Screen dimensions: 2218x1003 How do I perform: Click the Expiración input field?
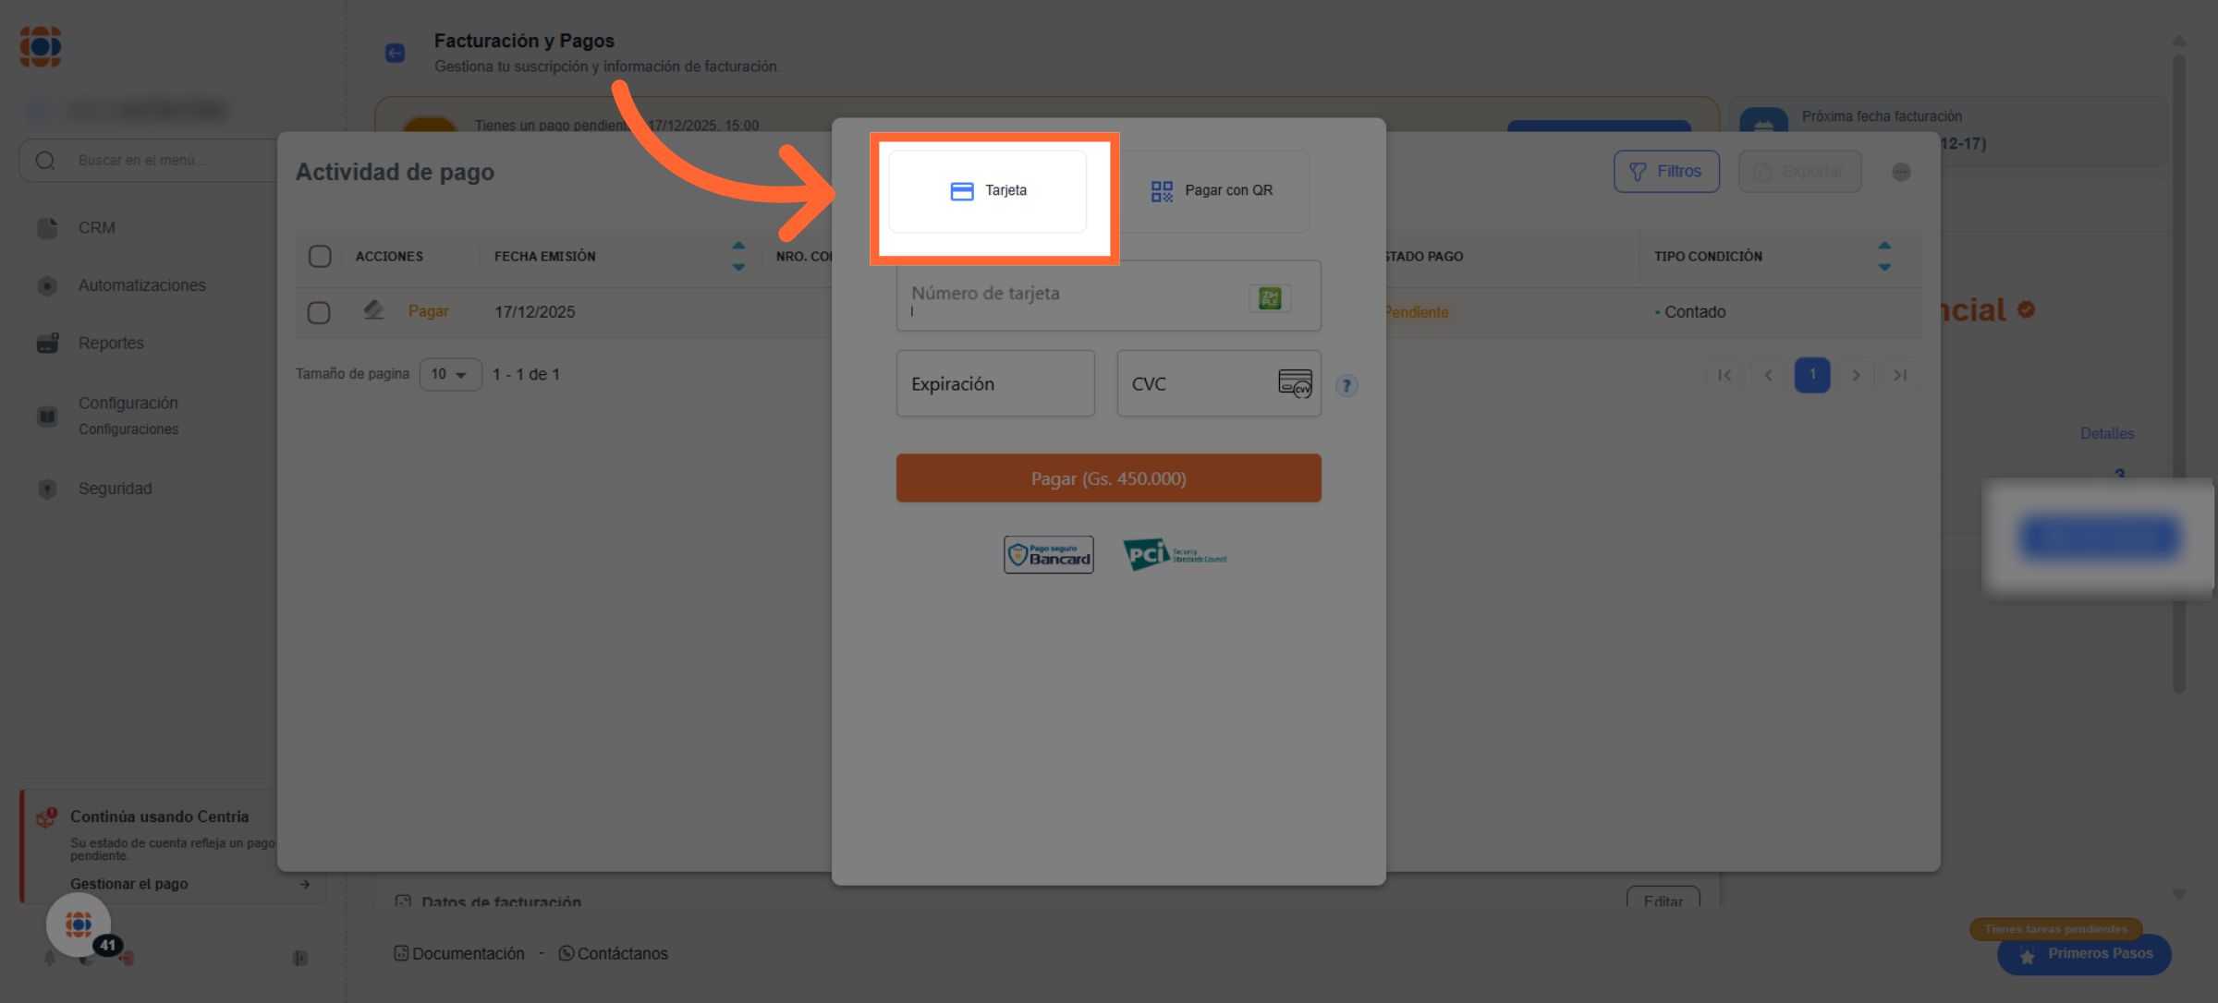click(994, 383)
